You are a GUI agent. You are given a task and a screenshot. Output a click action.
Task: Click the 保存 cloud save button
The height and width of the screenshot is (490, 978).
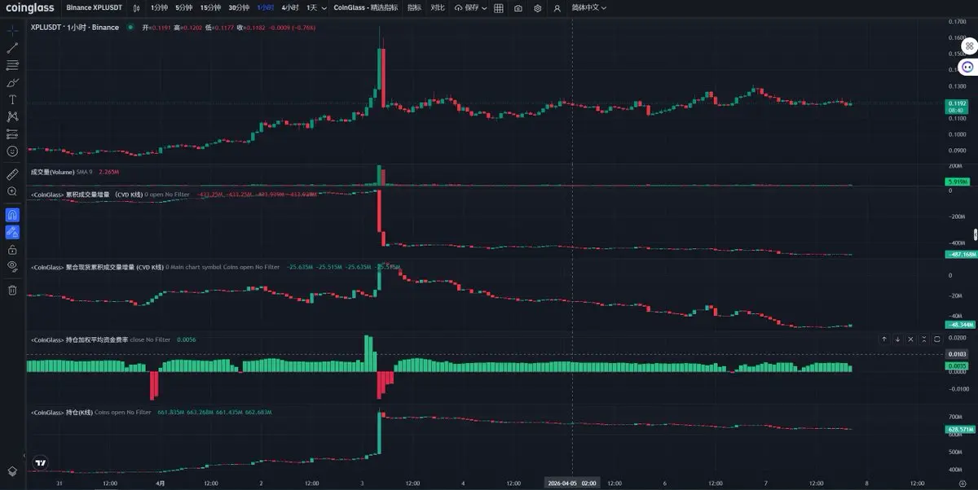click(x=466, y=7)
